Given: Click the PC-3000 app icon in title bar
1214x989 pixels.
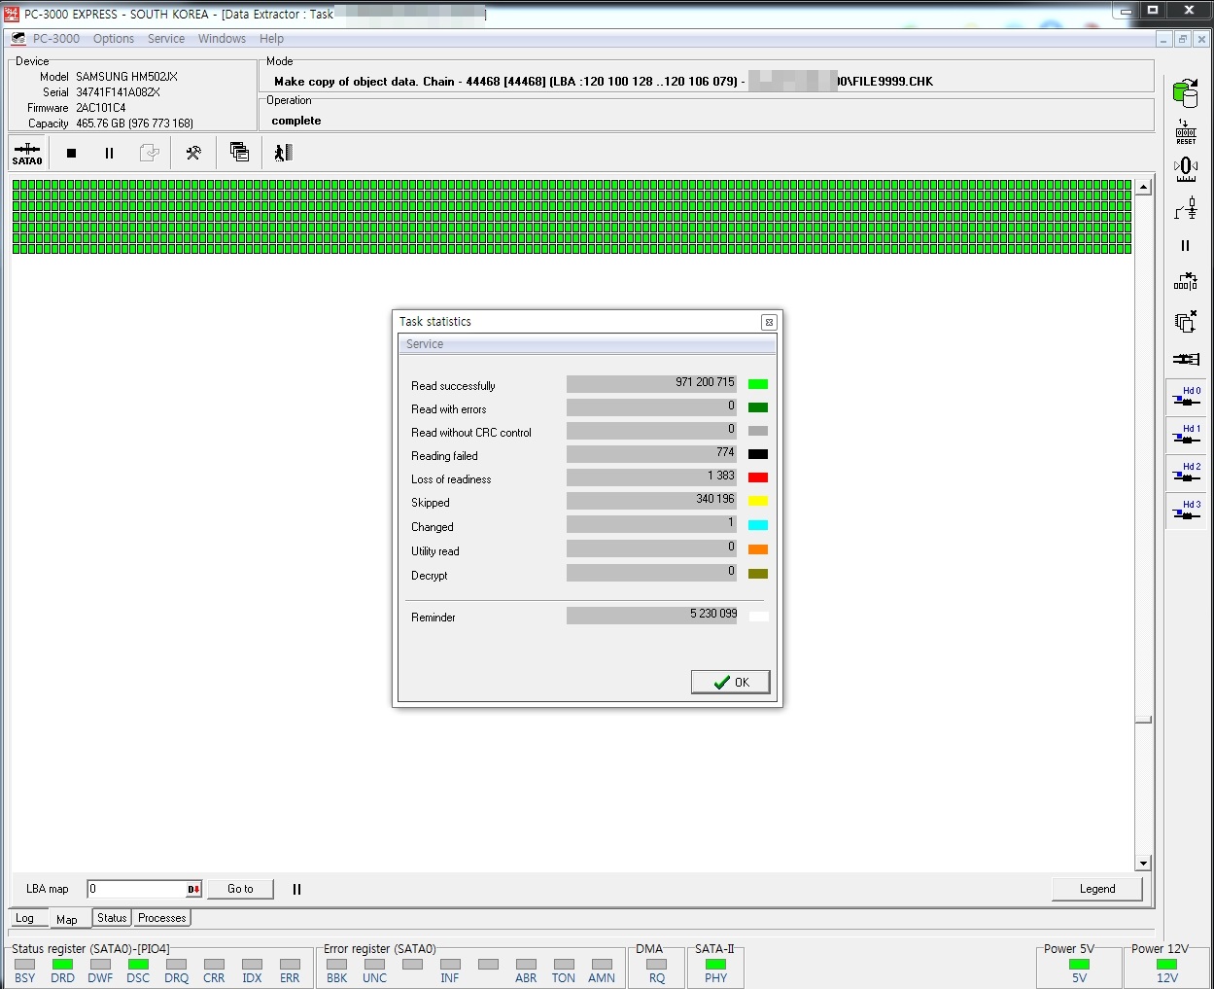Looking at the screenshot, I should click(12, 13).
